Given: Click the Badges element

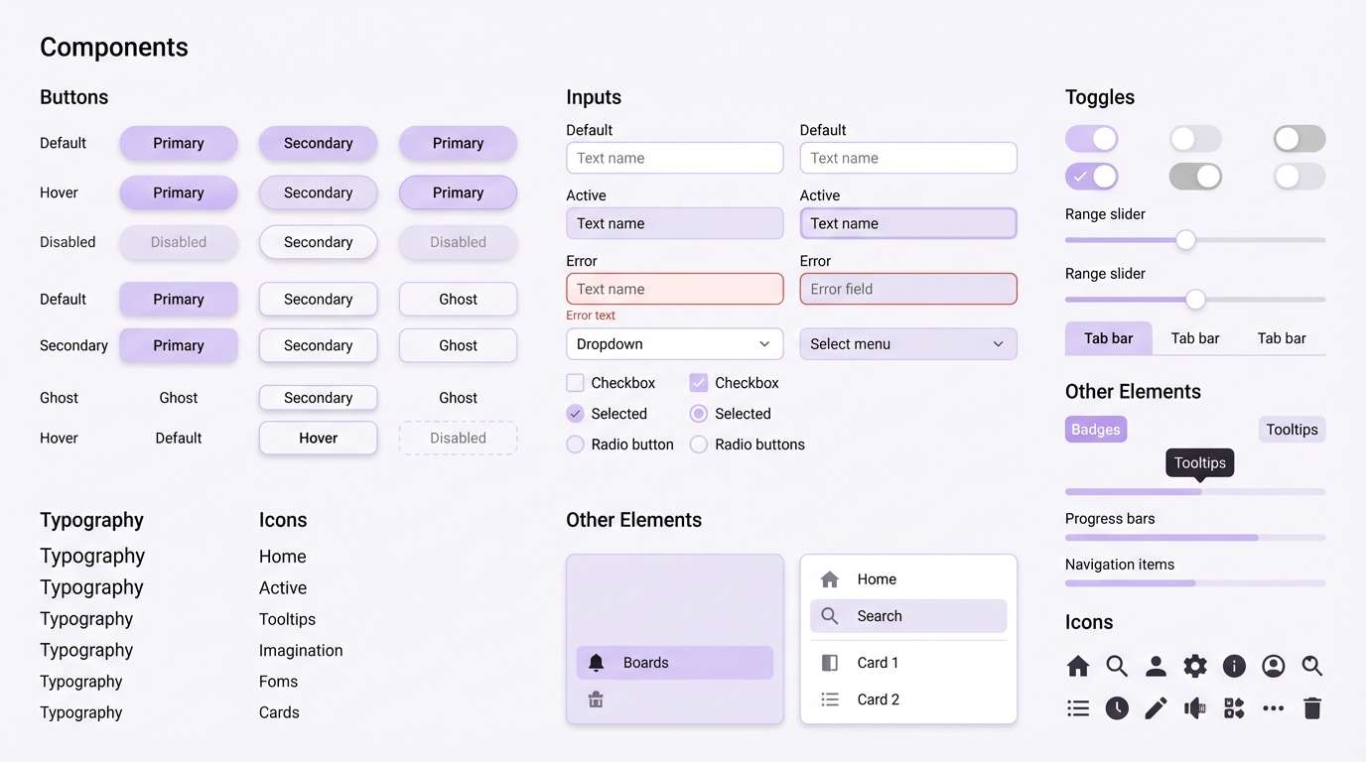Looking at the screenshot, I should pos(1095,429).
